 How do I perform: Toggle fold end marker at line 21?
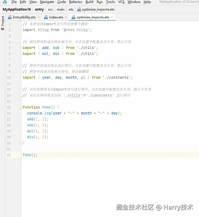coord(21,143)
